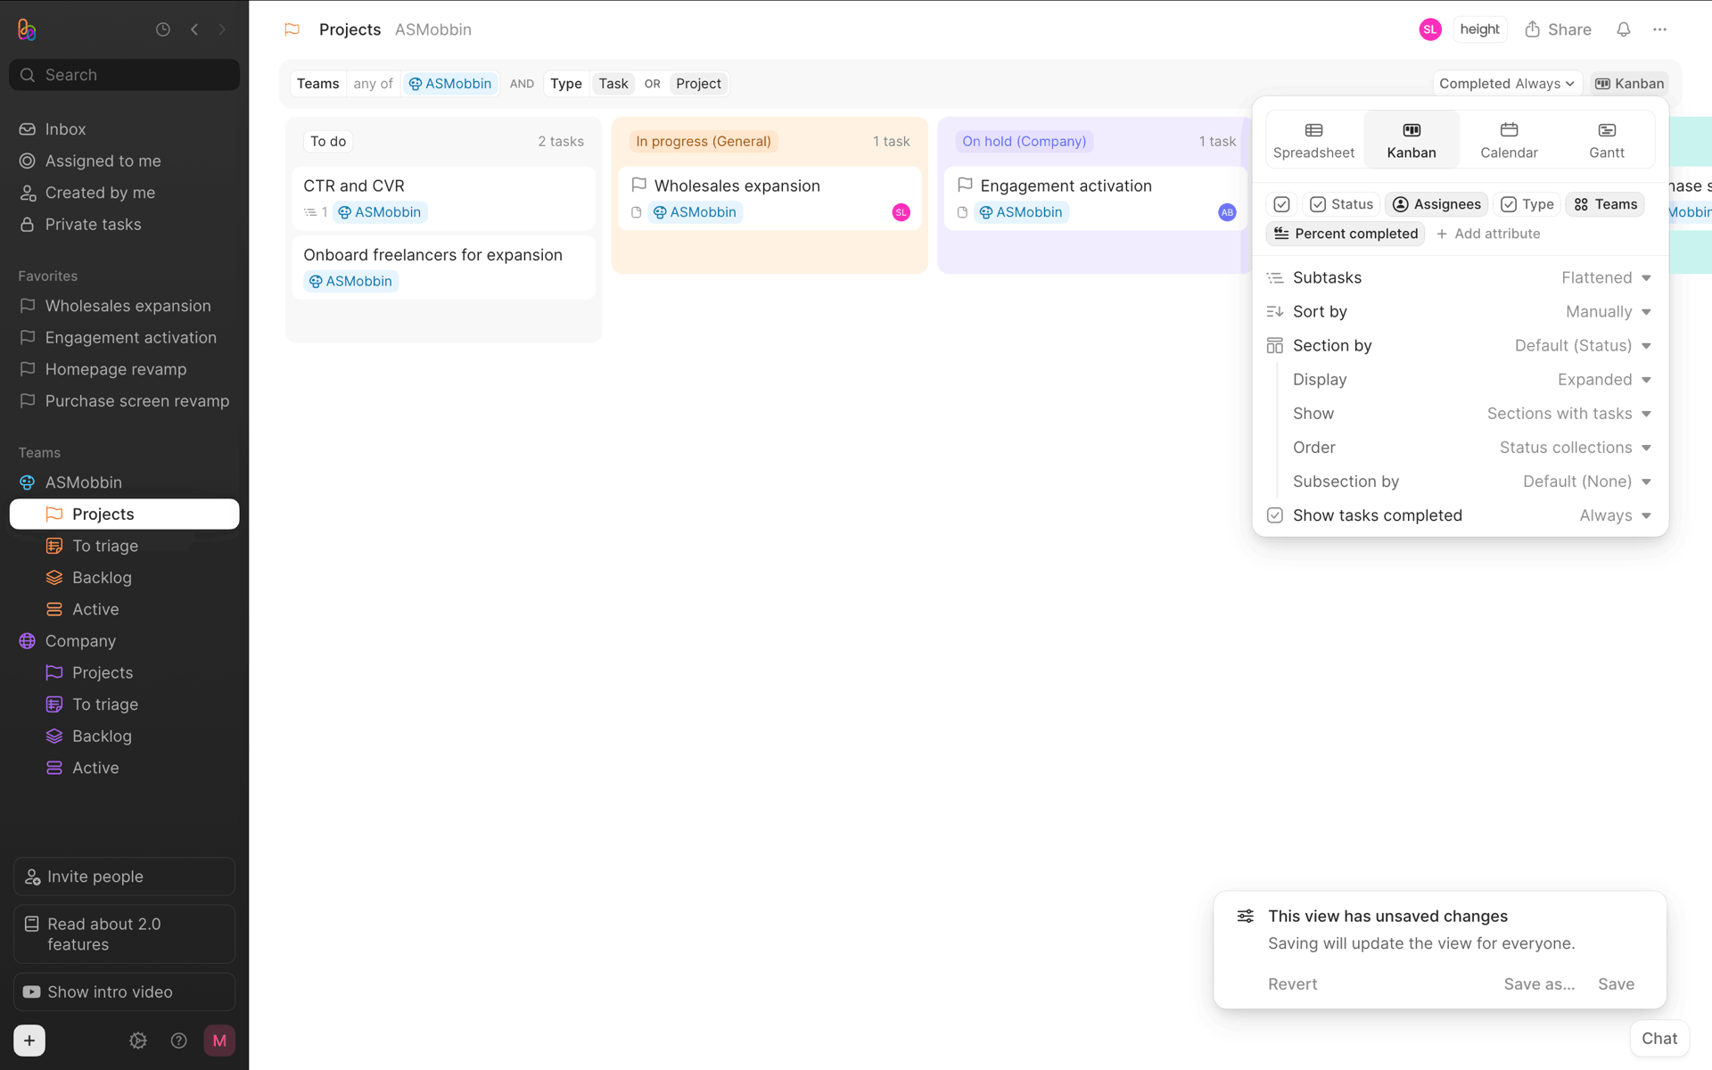Viewport: 1712px width, 1070px height.
Task: Open the Subtasks Flattened dropdown
Action: pyautogui.click(x=1606, y=278)
